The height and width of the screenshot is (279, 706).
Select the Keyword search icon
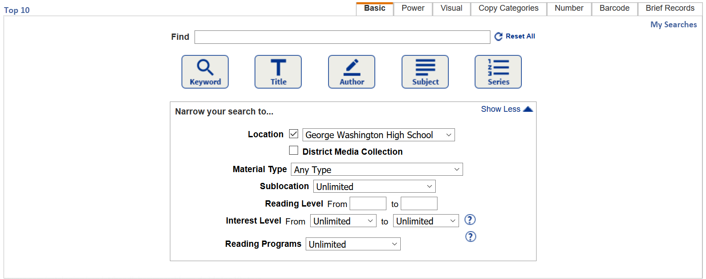(x=205, y=72)
